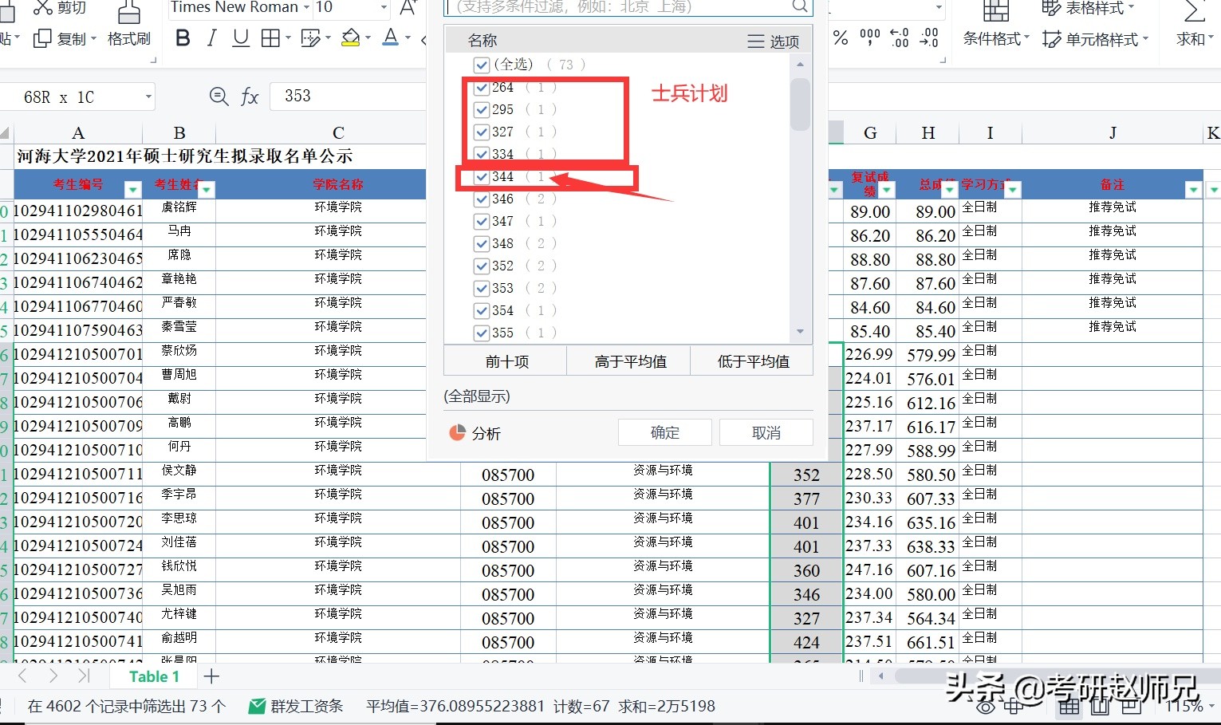Apply underline formatting

pos(240,37)
